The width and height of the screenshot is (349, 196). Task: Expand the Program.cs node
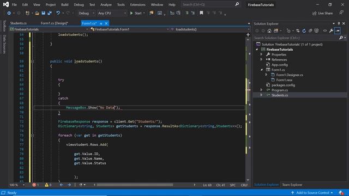point(262,90)
